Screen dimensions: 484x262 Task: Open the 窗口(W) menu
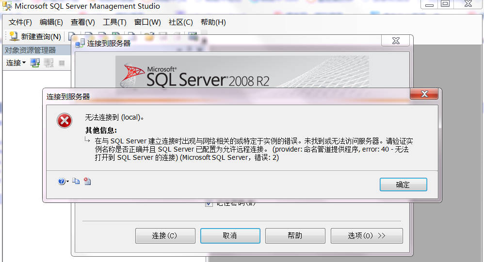click(x=147, y=22)
